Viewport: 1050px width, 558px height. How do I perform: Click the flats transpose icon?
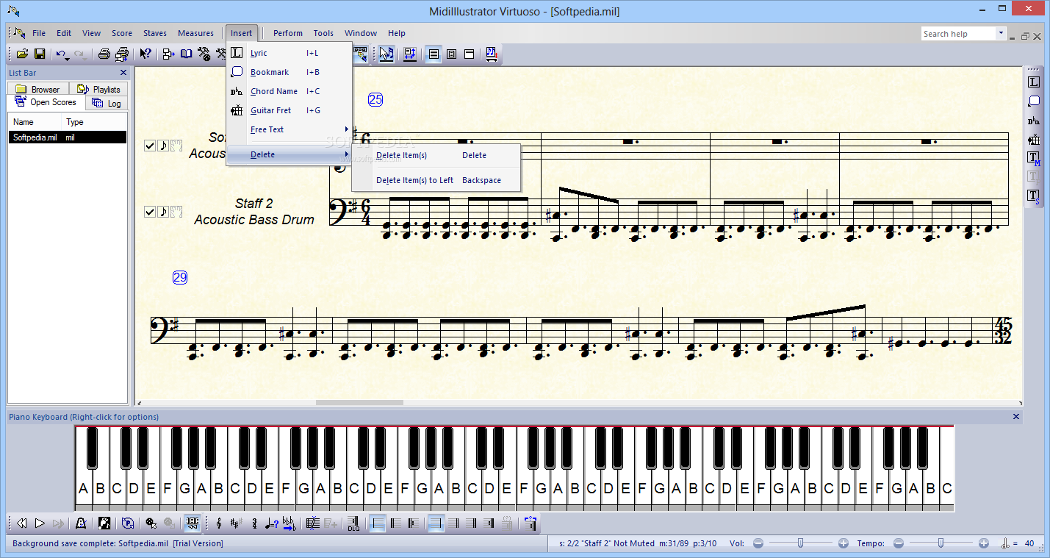pyautogui.click(x=289, y=523)
